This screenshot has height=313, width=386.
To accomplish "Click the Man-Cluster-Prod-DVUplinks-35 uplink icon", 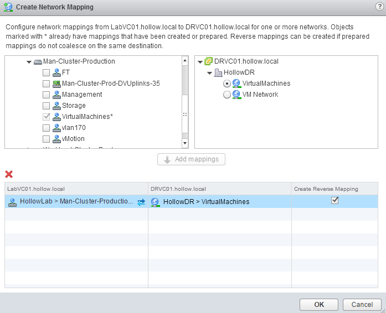I will [x=56, y=84].
